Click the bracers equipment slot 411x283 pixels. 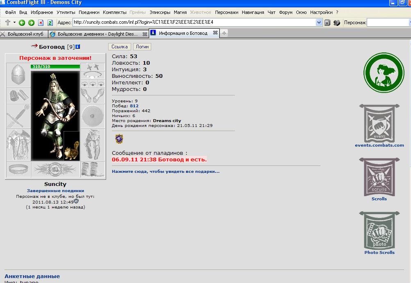coord(18,95)
